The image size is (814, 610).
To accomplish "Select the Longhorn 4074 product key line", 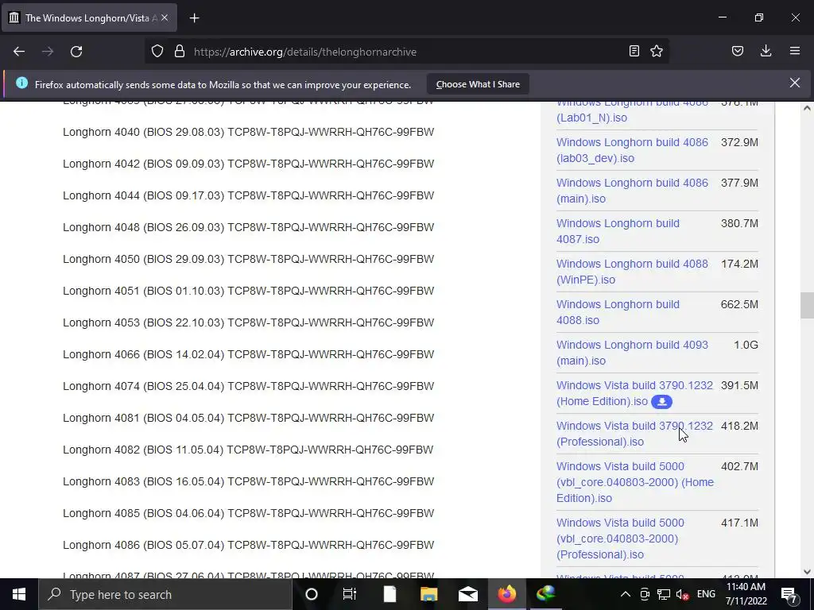I will (248, 386).
